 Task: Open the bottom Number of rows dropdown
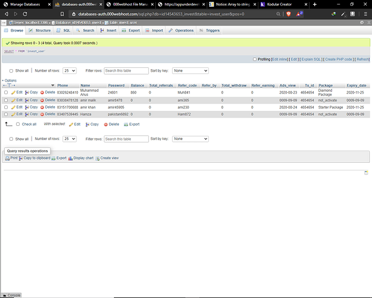(x=70, y=139)
